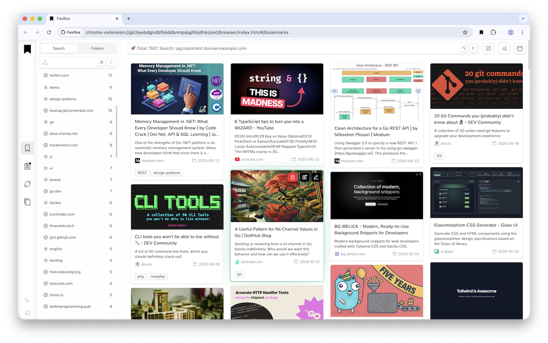Open the notes icon with notification dot
Viewport: 548px width, 343px height.
(x=27, y=165)
